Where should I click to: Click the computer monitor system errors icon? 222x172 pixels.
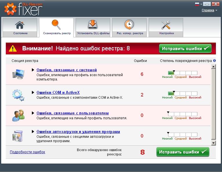[x=18, y=74]
